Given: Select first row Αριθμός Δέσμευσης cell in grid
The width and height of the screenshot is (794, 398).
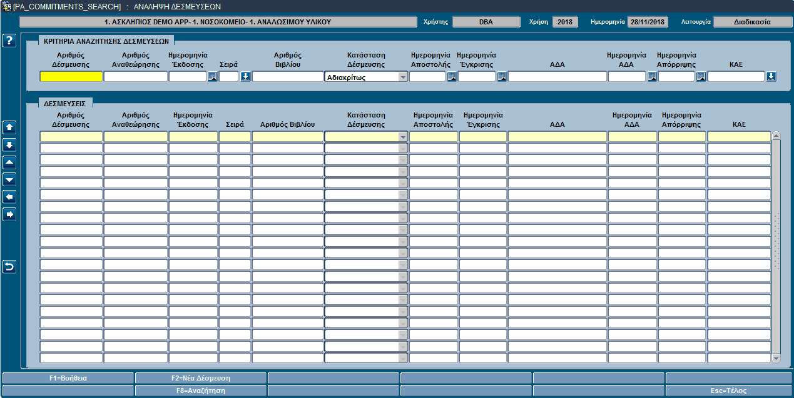Looking at the screenshot, I should click(x=71, y=136).
